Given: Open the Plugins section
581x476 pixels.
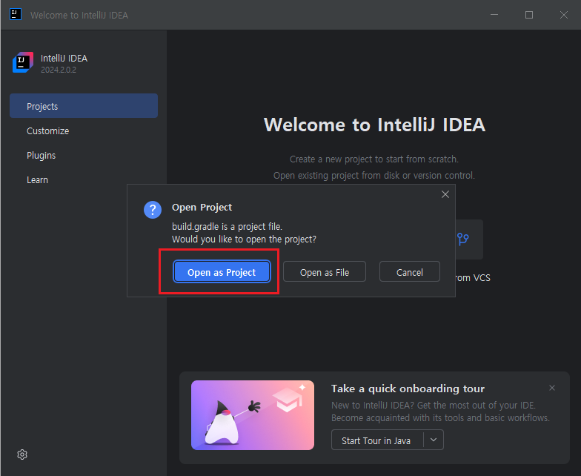Looking at the screenshot, I should [x=41, y=155].
